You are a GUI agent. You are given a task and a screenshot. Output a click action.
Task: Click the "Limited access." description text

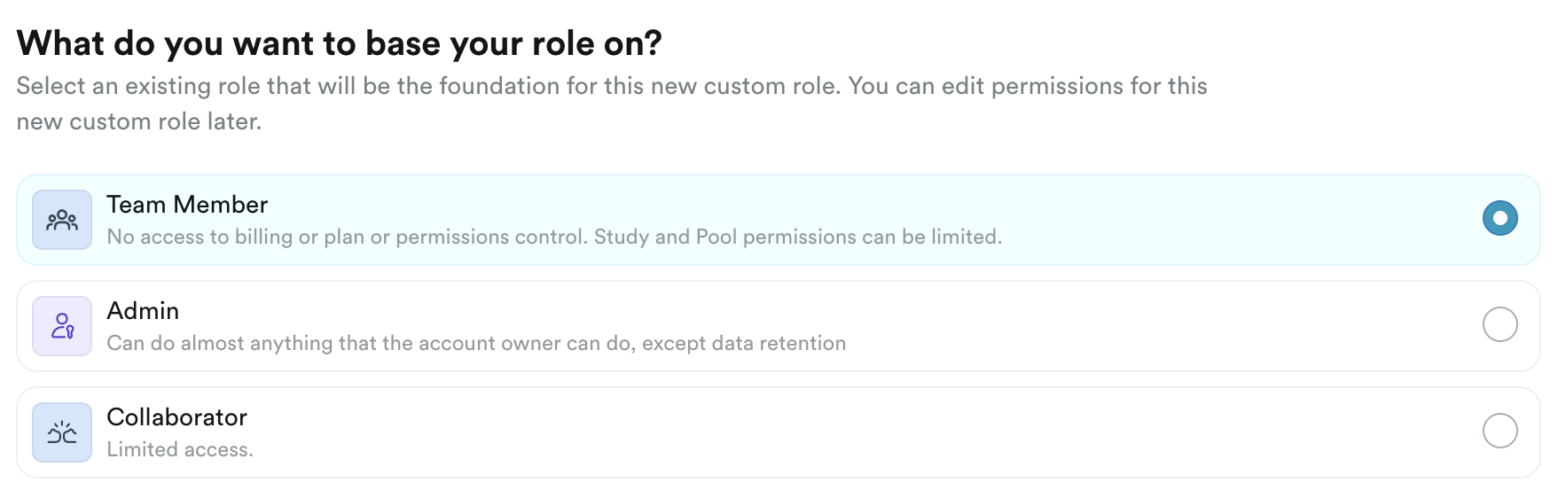[180, 450]
